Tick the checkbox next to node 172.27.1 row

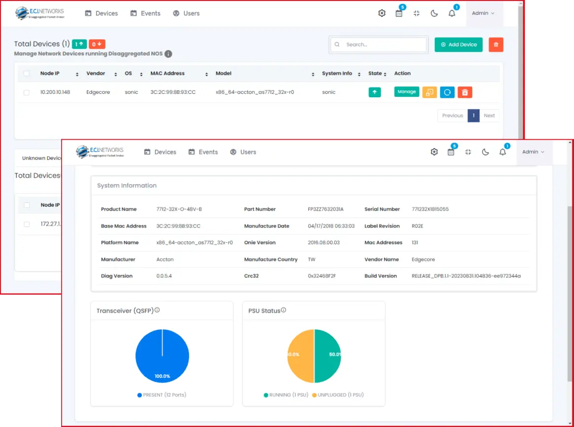pos(26,224)
